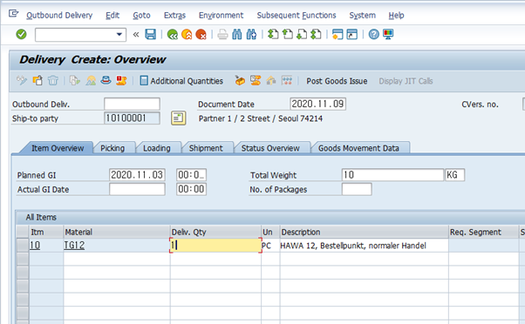The image size is (525, 324).
Task: Click the blue hat icon
Action: (x=106, y=81)
